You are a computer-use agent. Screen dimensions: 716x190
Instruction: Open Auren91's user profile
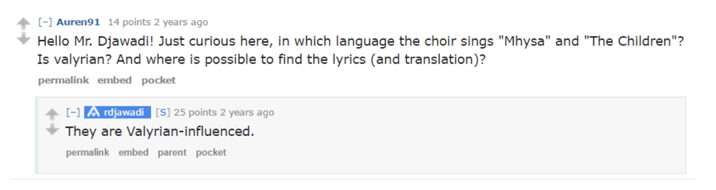point(78,22)
